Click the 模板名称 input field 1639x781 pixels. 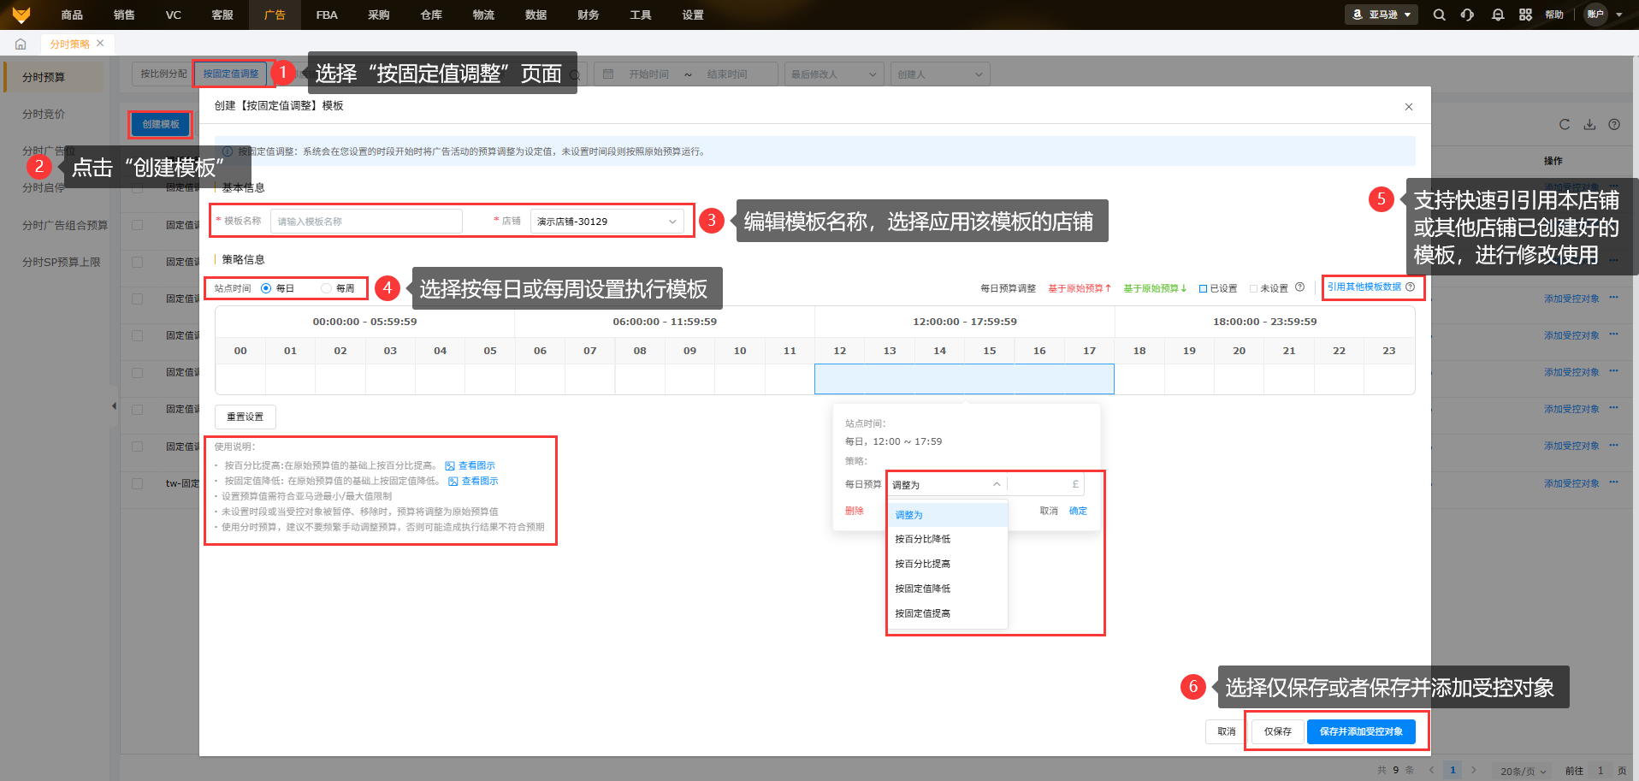366,222
